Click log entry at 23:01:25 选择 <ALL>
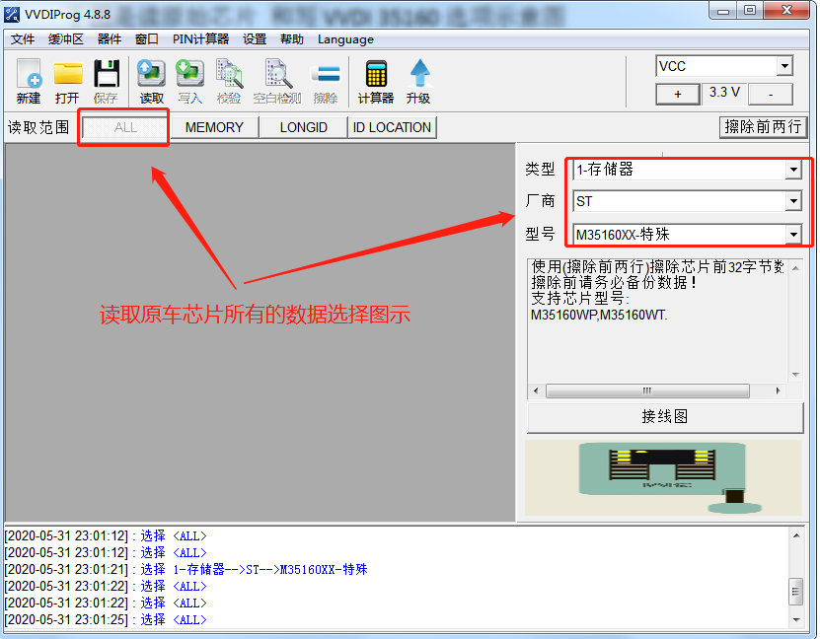The height and width of the screenshot is (639, 820). [x=106, y=619]
